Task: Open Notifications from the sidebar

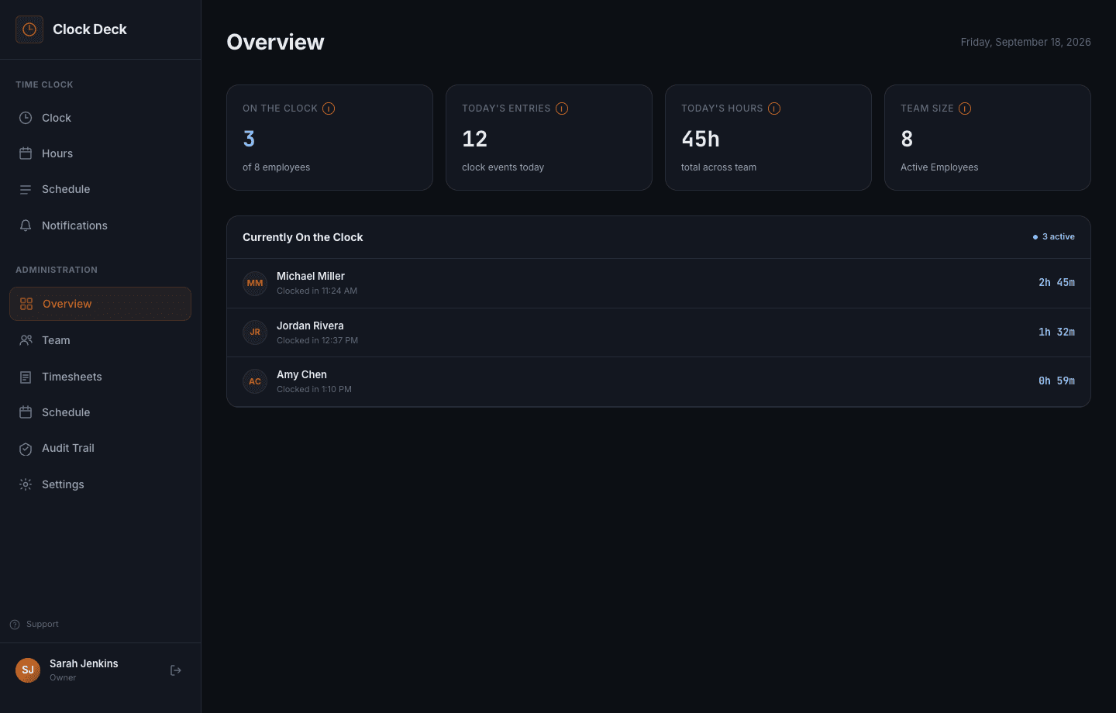Action: (x=100, y=226)
